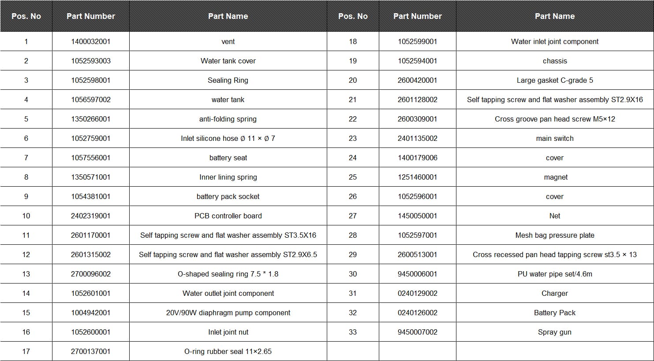Viewport: 654px width, 361px height.
Task: Select the 'Spray gun' part name
Action: pyautogui.click(x=554, y=332)
